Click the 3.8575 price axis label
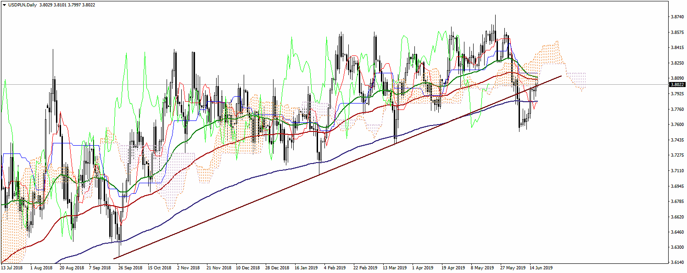The width and height of the screenshot is (687, 273). (676, 33)
